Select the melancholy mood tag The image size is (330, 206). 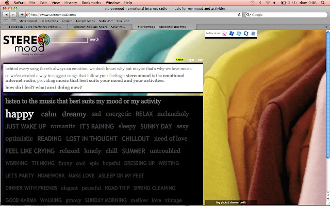(x=173, y=114)
